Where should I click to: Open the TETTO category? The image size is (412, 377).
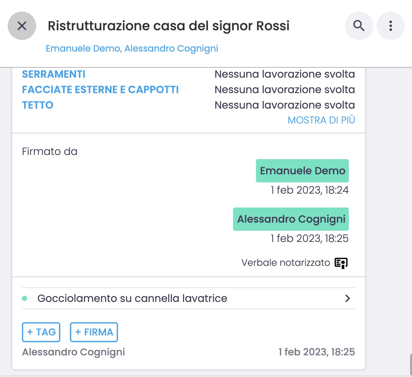point(37,105)
